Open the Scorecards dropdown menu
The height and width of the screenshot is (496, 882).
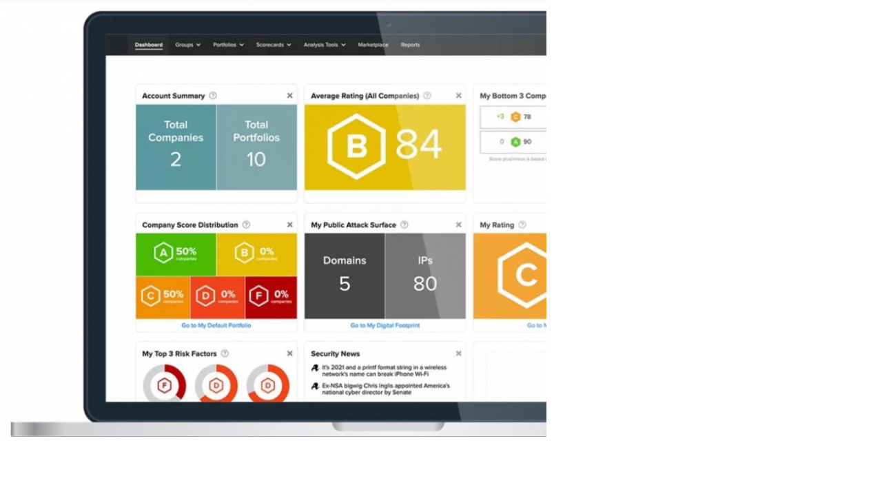(274, 45)
